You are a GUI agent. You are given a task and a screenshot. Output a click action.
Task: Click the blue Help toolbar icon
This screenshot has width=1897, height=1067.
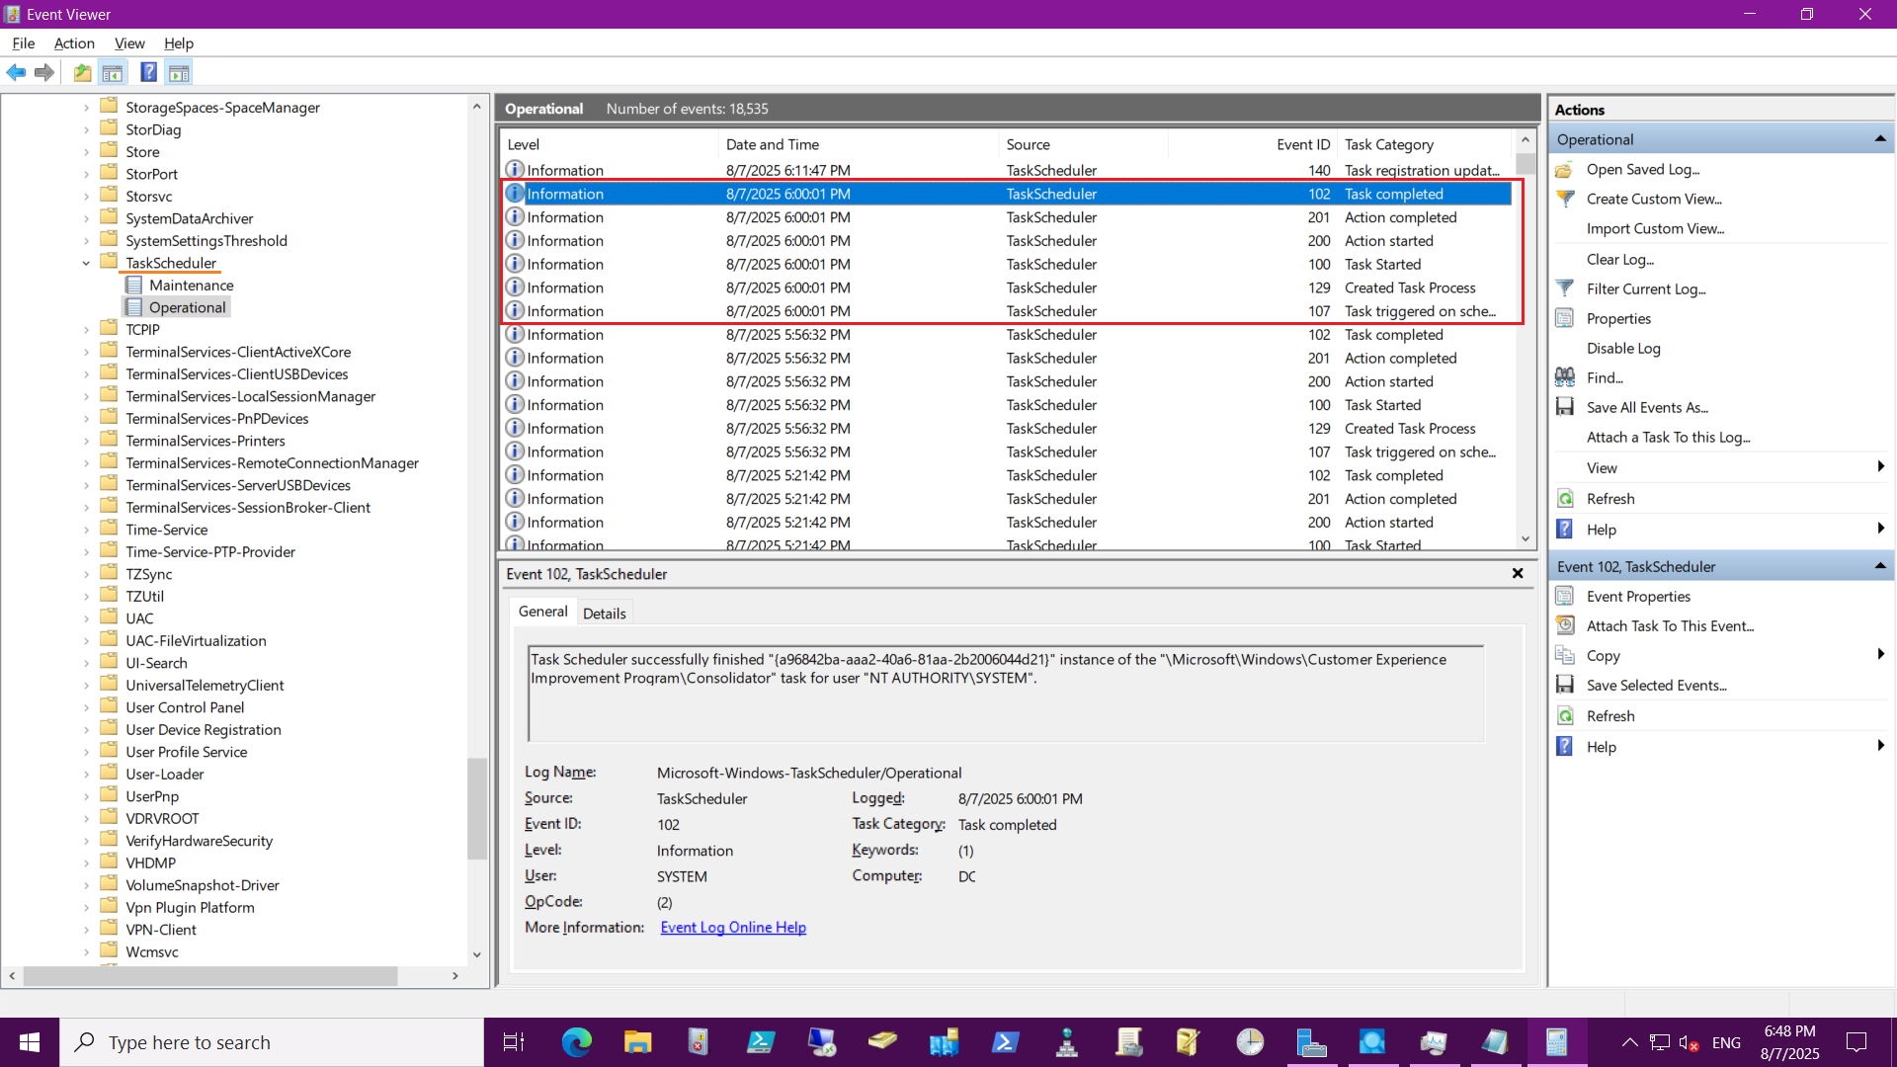click(148, 72)
